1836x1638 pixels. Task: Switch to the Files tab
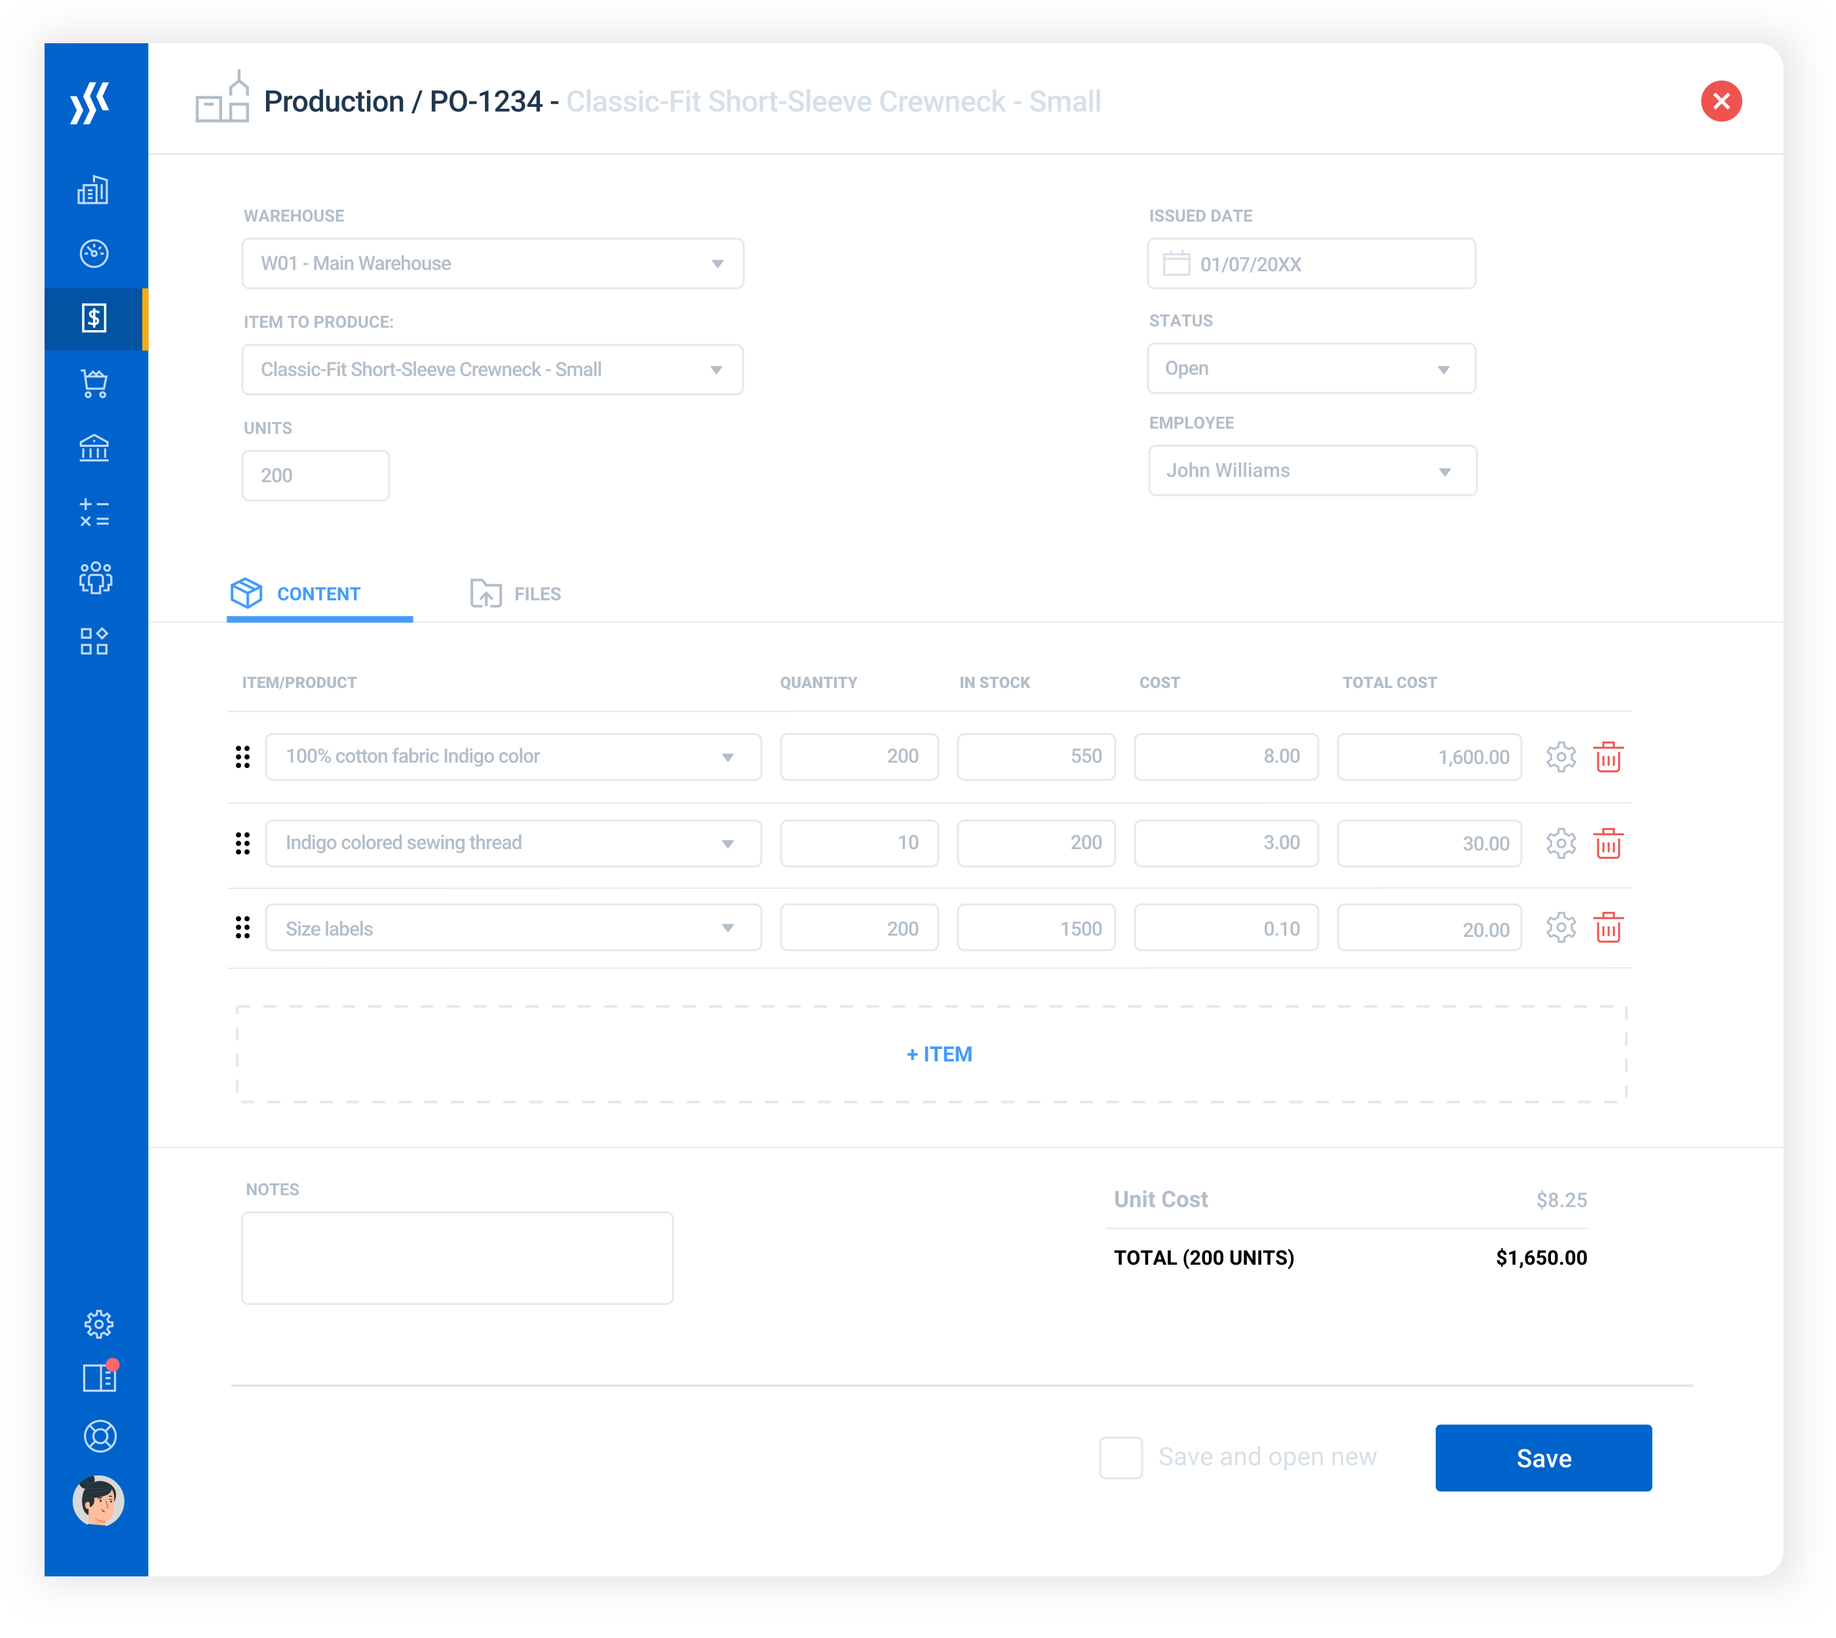click(x=516, y=594)
